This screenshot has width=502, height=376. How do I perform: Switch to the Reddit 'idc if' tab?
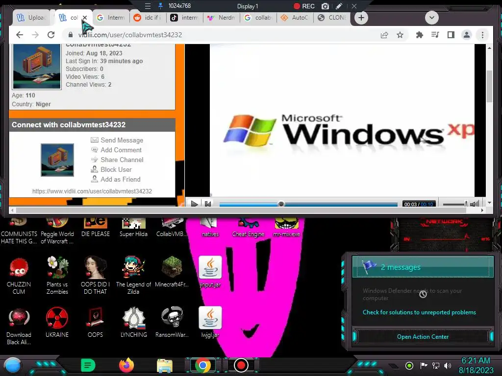click(148, 18)
